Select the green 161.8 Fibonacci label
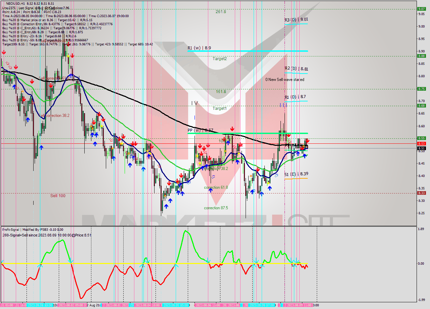Viewport: 430px width, 309px height. coord(221,91)
